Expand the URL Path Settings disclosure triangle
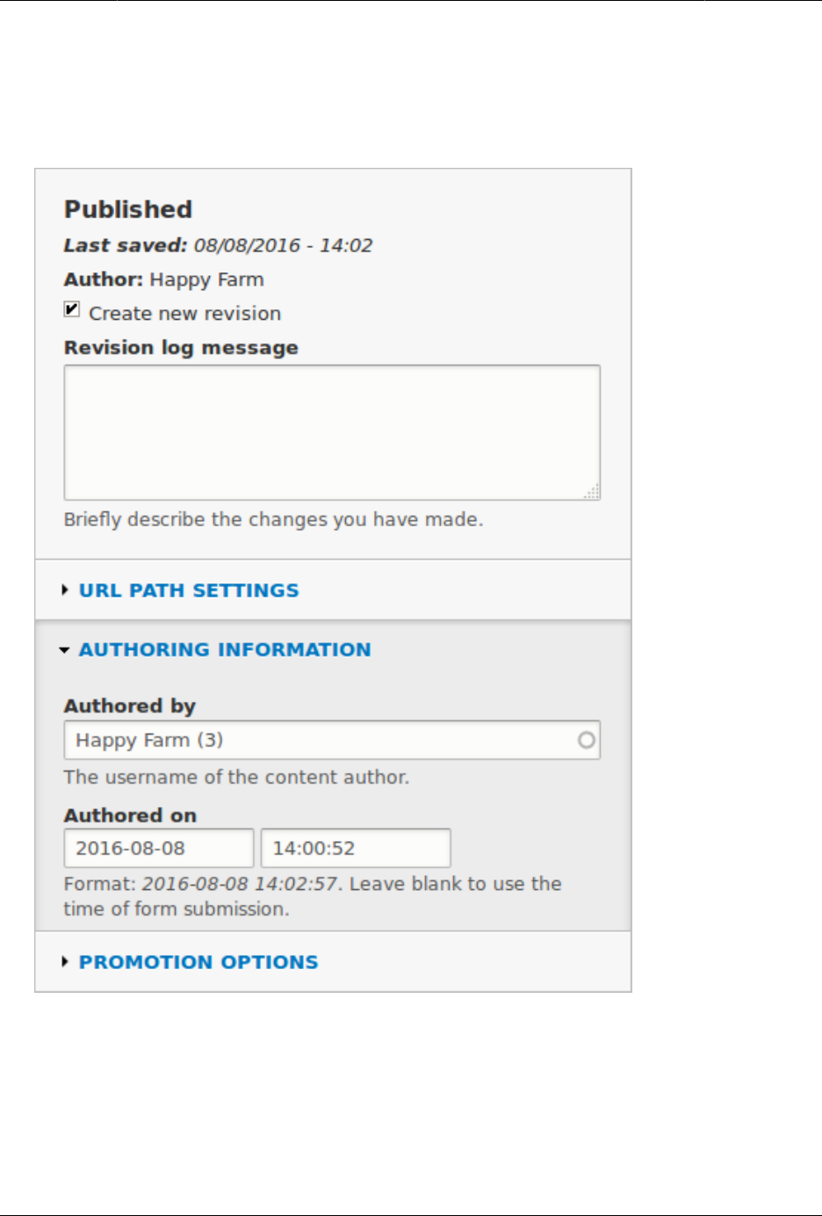The width and height of the screenshot is (822, 1216). [65, 590]
